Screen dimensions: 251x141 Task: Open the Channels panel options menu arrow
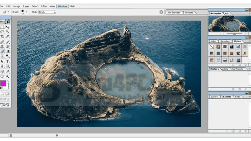[249, 97]
